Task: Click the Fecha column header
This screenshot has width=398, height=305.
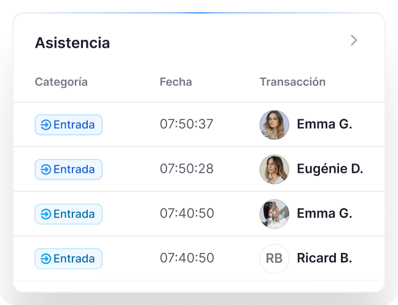Action: (176, 82)
